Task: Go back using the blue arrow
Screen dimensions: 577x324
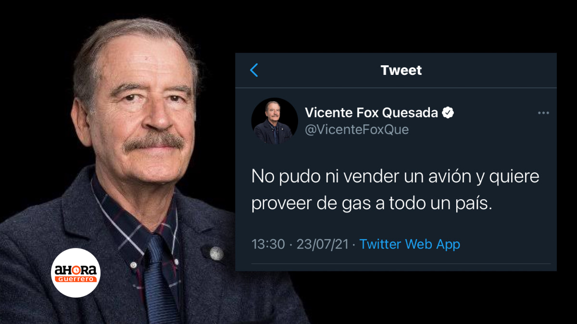Action: pos(254,70)
